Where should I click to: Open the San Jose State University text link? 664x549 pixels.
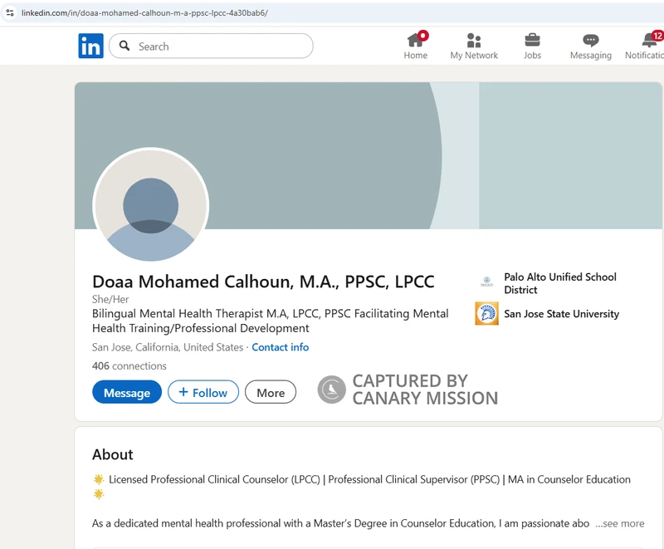(561, 314)
